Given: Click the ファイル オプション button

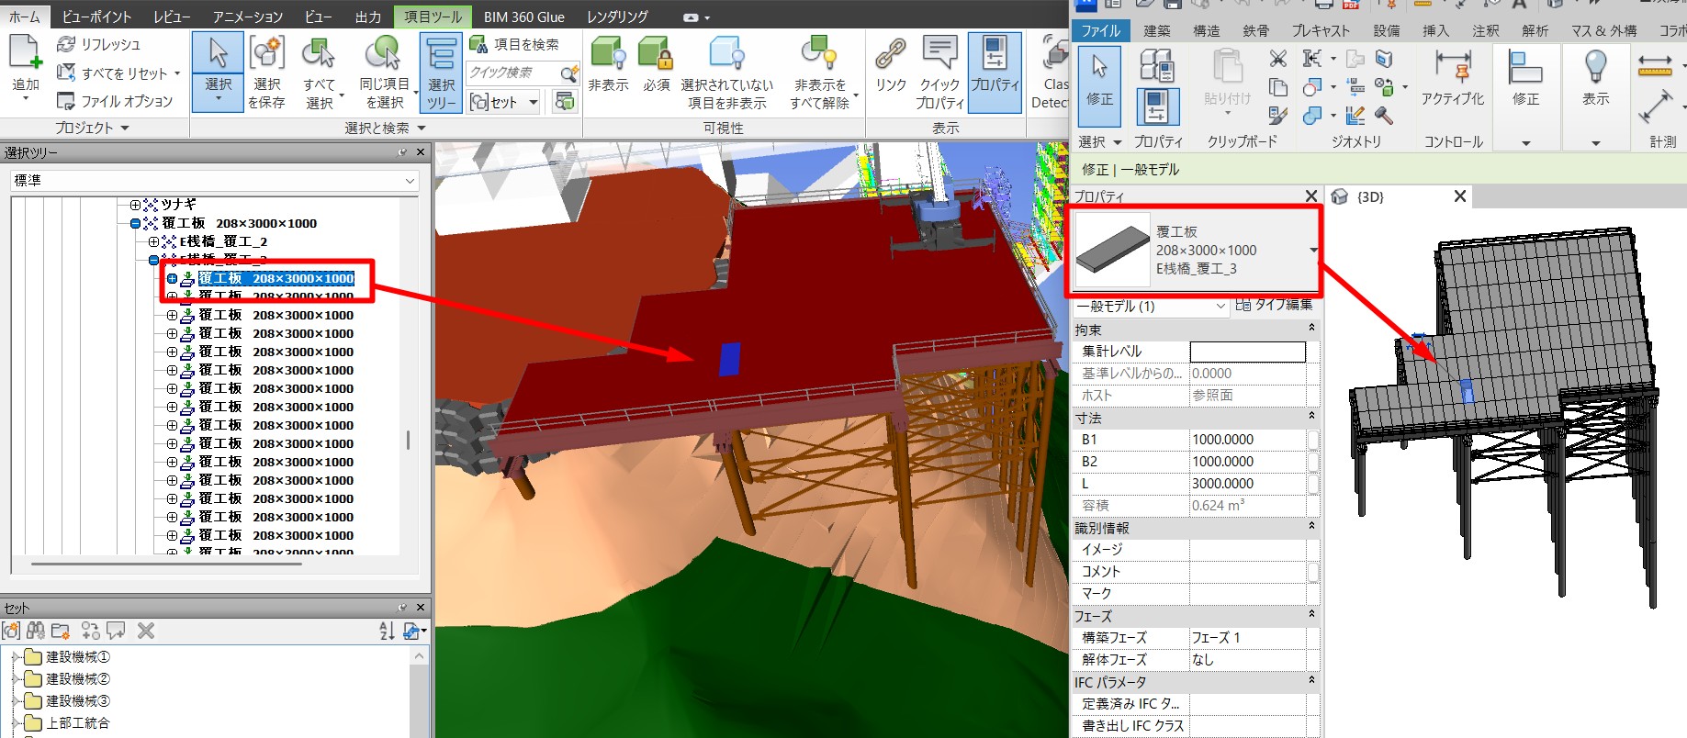Looking at the screenshot, I should tap(115, 101).
